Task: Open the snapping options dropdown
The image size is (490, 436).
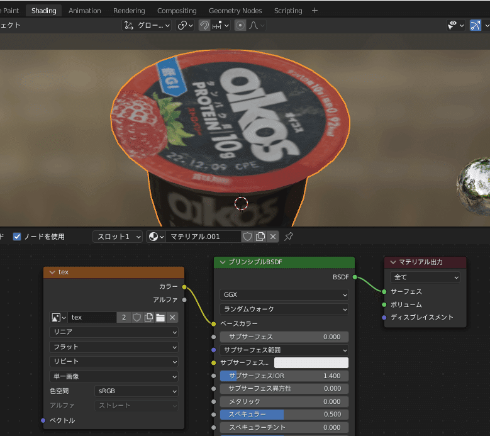Action: [221, 25]
